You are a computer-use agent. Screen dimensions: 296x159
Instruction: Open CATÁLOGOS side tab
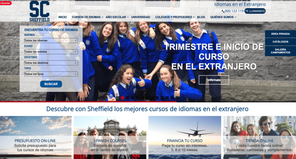[280, 42]
